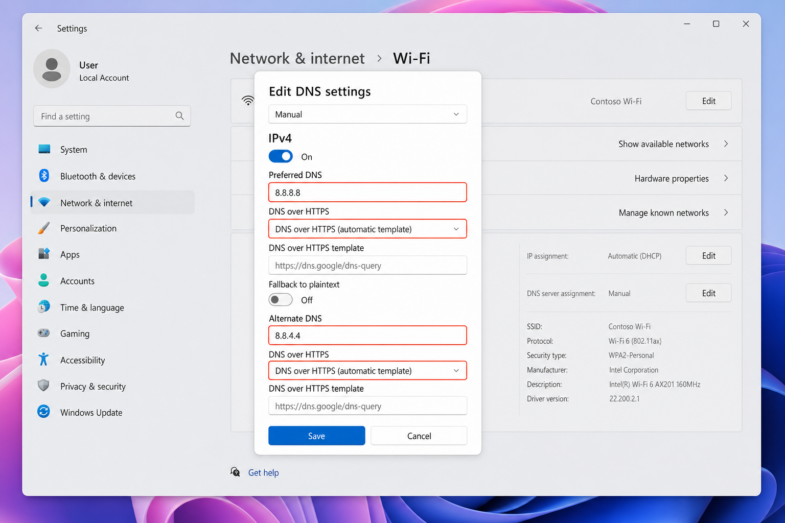Click the System monitor icon
This screenshot has width=785, height=523.
pyautogui.click(x=44, y=149)
